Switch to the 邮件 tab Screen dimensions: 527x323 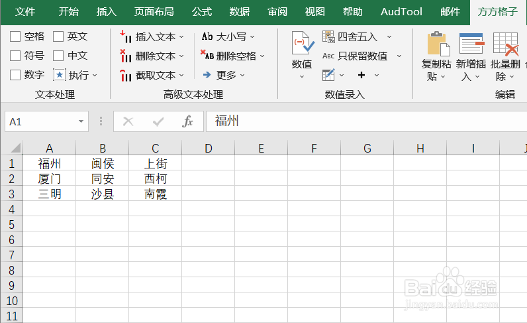point(450,12)
